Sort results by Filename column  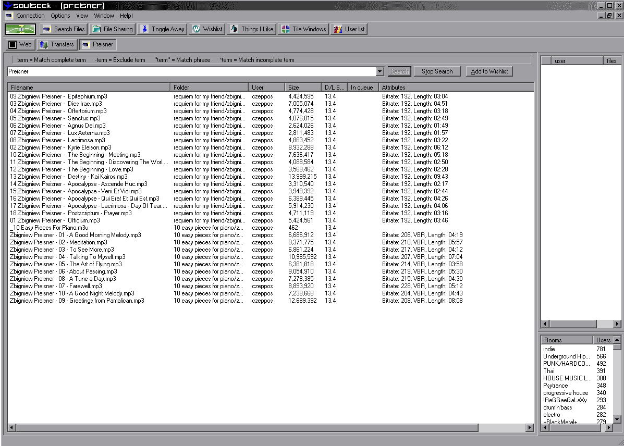point(89,87)
